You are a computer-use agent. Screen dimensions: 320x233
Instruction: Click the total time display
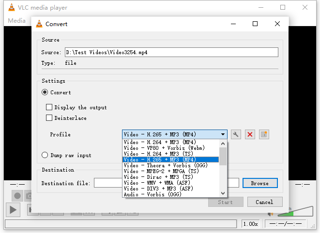[285, 224]
